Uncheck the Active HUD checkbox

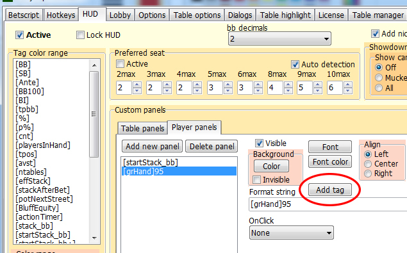[x=19, y=35]
